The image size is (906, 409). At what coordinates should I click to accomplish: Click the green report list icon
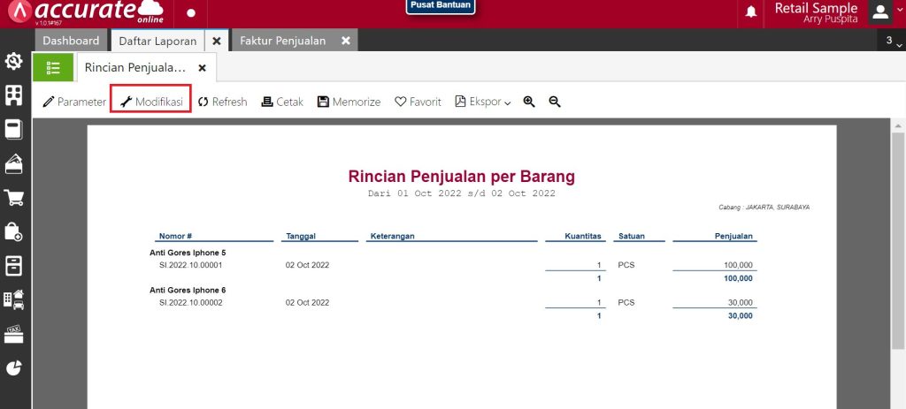tap(52, 67)
